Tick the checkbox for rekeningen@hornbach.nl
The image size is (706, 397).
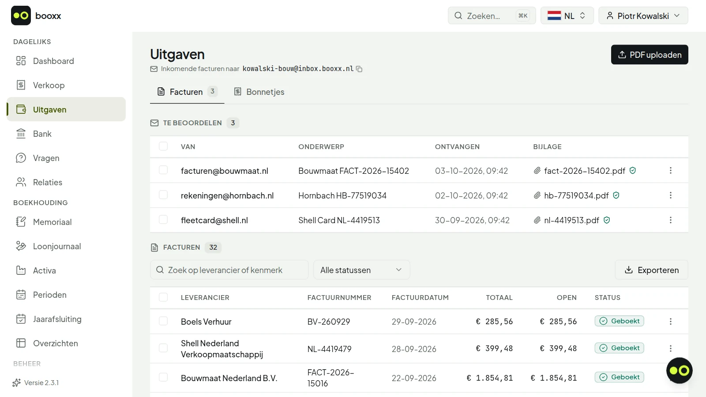click(x=163, y=195)
